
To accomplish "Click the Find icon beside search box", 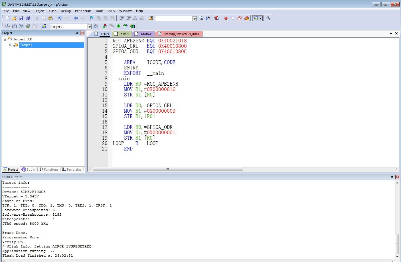I will click(201, 18).
